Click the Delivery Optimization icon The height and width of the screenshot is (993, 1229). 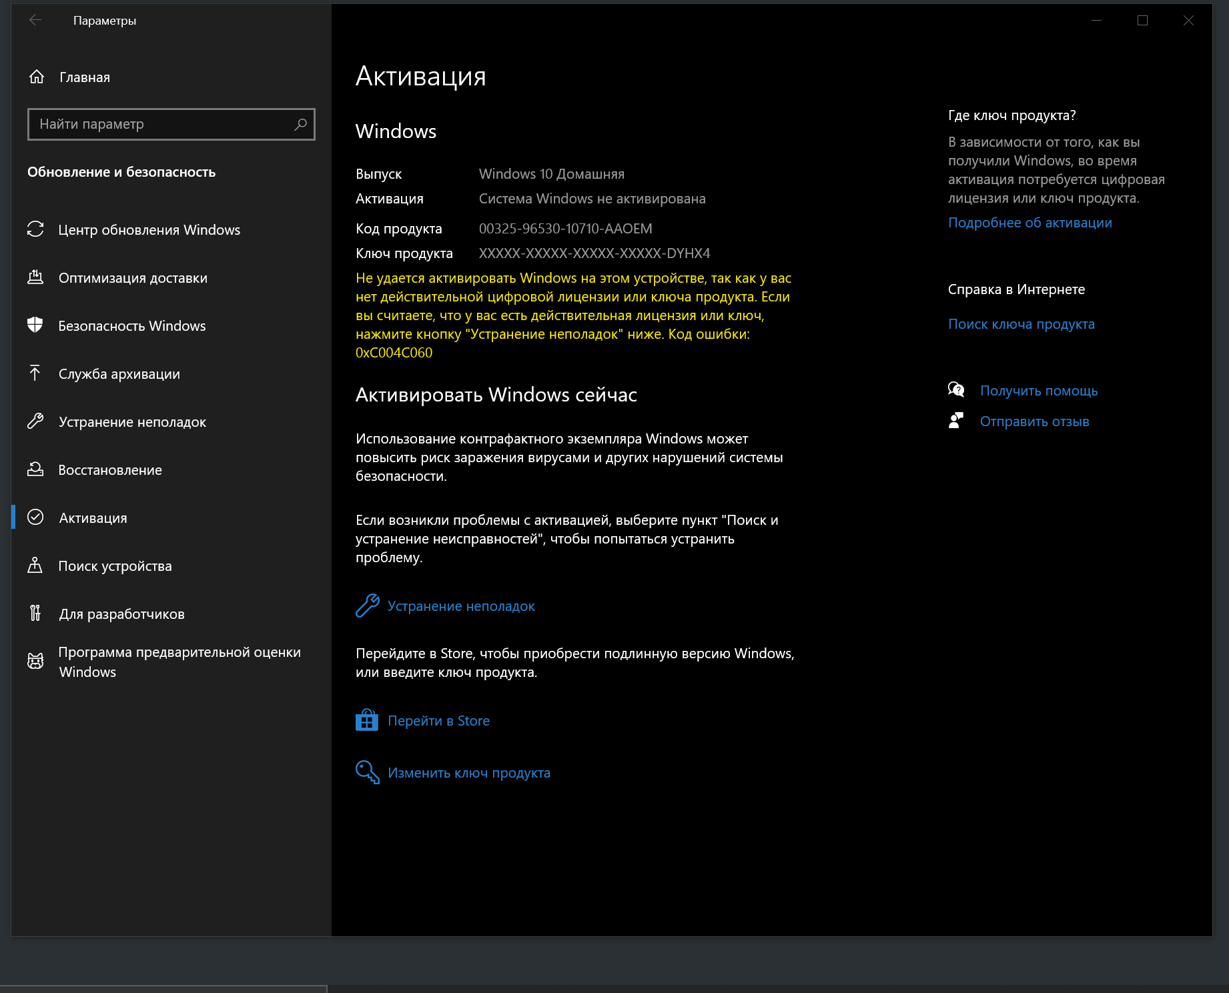(x=35, y=277)
